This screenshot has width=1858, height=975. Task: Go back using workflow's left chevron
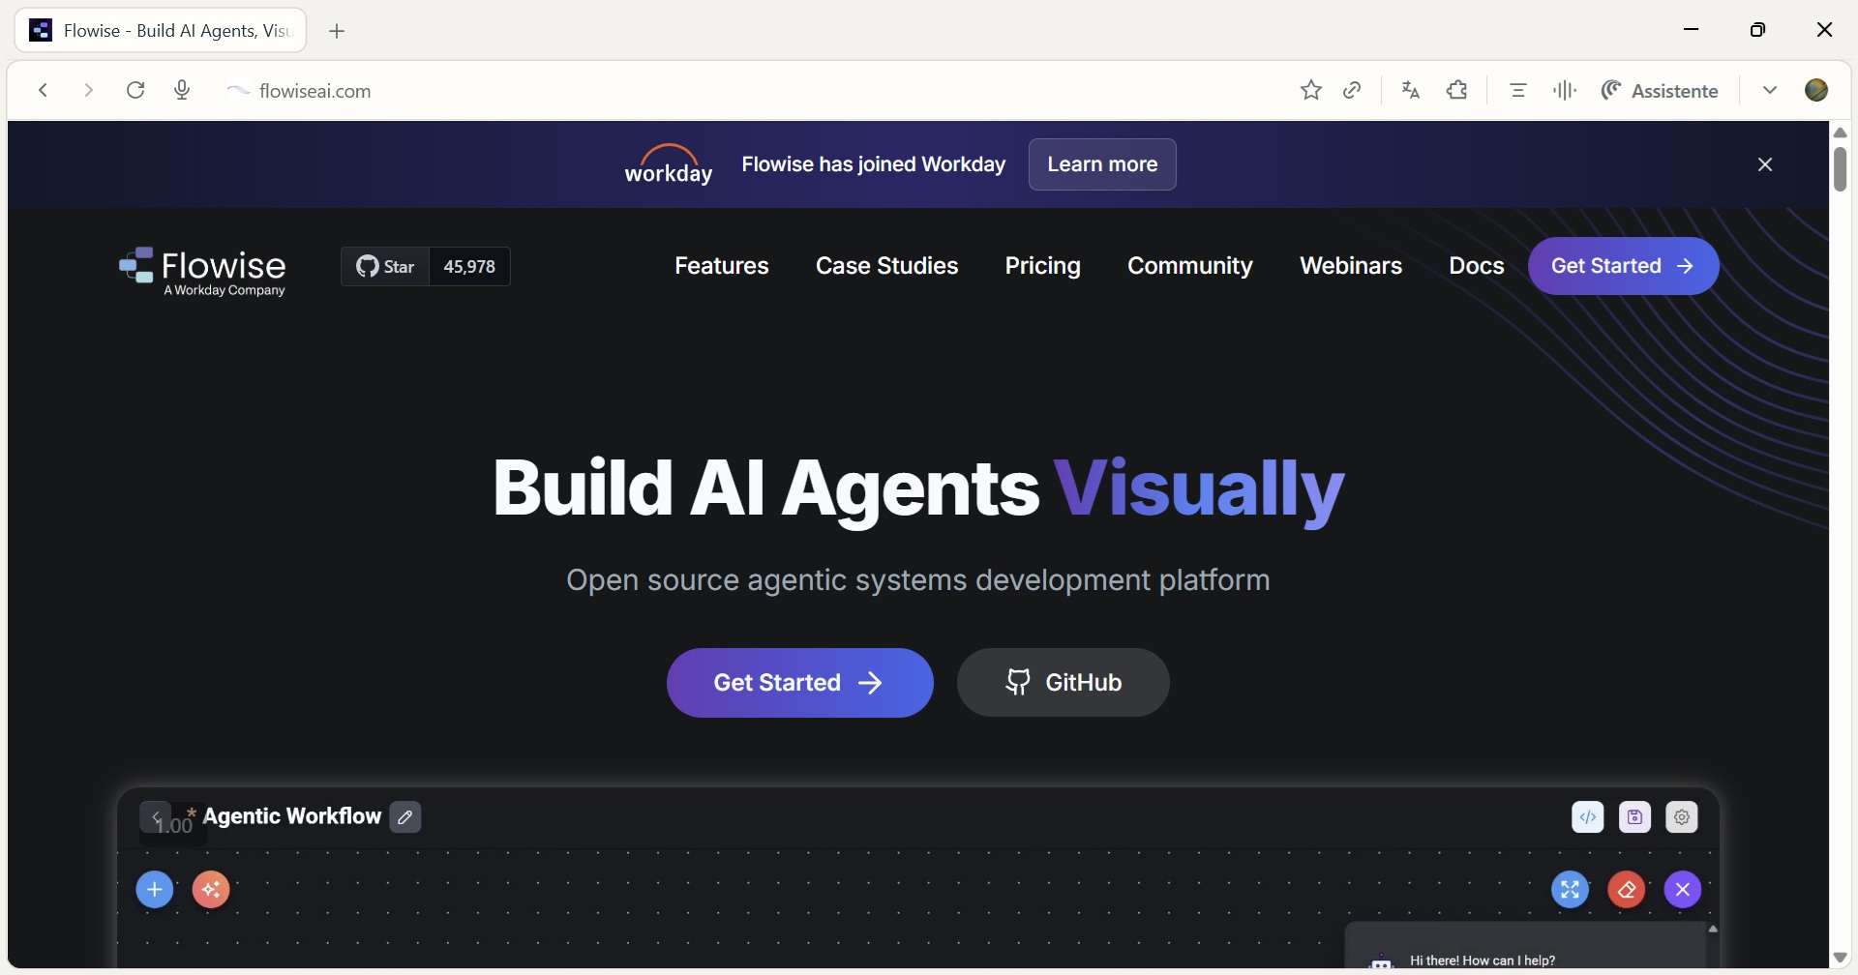156,817
